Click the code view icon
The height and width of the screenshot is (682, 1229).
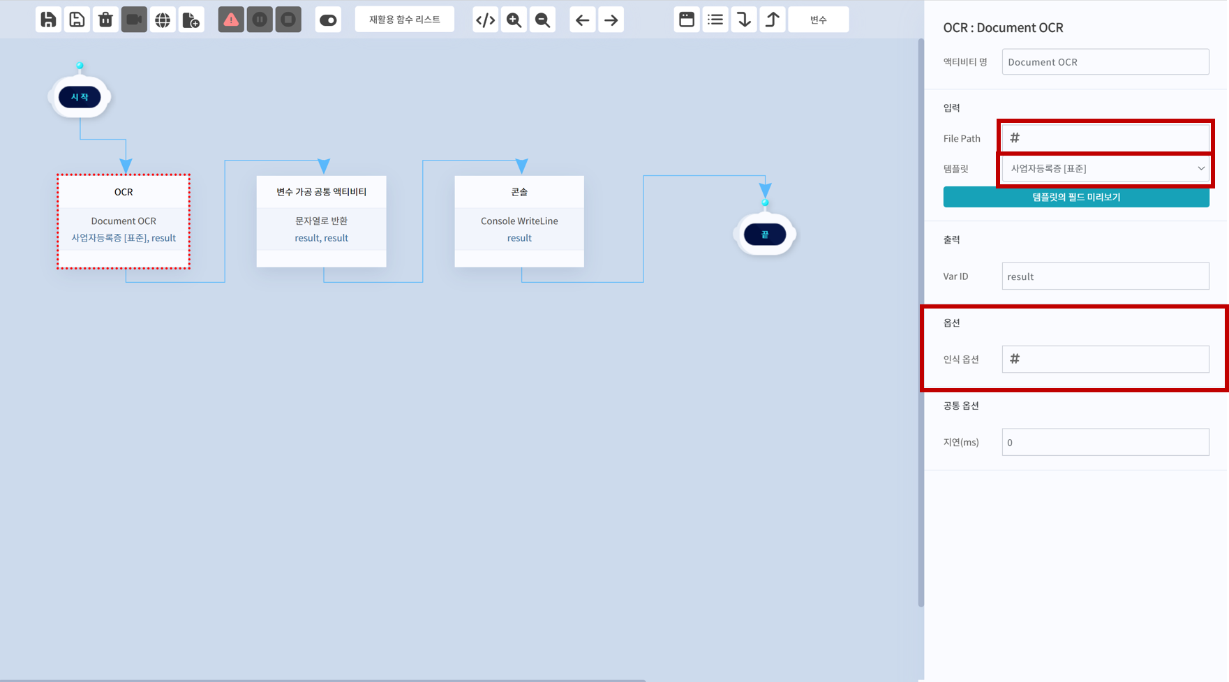click(x=485, y=20)
